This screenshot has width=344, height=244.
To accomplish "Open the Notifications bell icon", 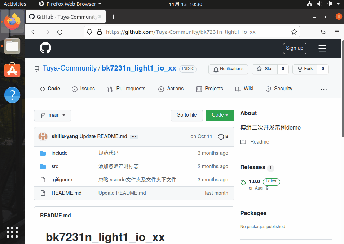I will coord(216,69).
